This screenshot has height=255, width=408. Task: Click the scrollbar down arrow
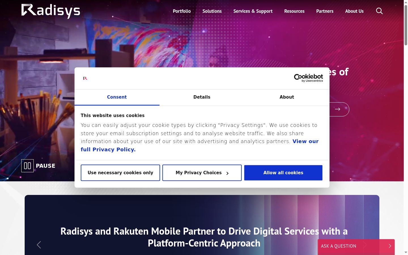coord(406,252)
